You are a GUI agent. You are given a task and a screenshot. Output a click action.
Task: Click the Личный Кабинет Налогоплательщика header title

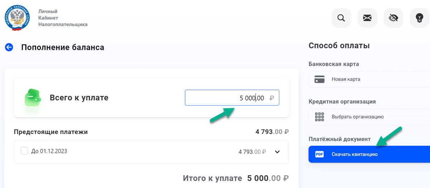coord(63,18)
